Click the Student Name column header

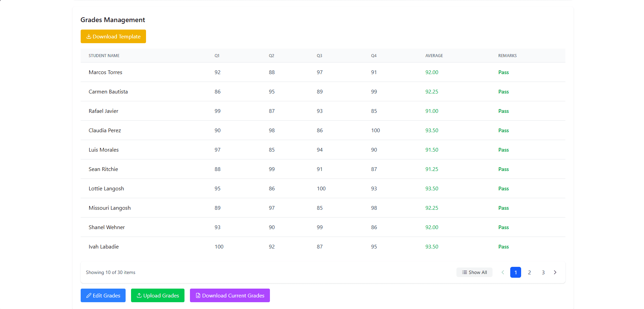(104, 56)
